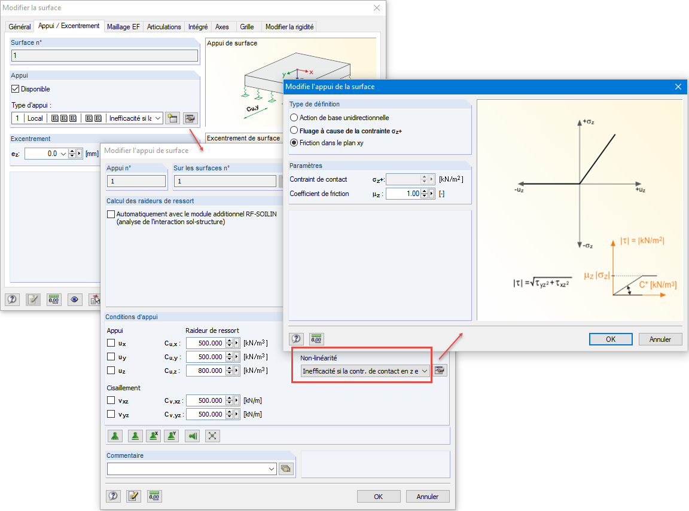Viewport: 689px width, 511px height.
Task: Check the uz support checkbox
Action: [x=111, y=370]
